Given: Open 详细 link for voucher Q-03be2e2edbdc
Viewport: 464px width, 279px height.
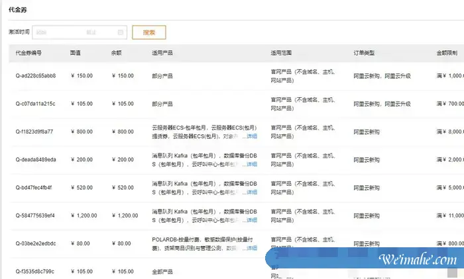Looking at the screenshot, I should coord(252,248).
